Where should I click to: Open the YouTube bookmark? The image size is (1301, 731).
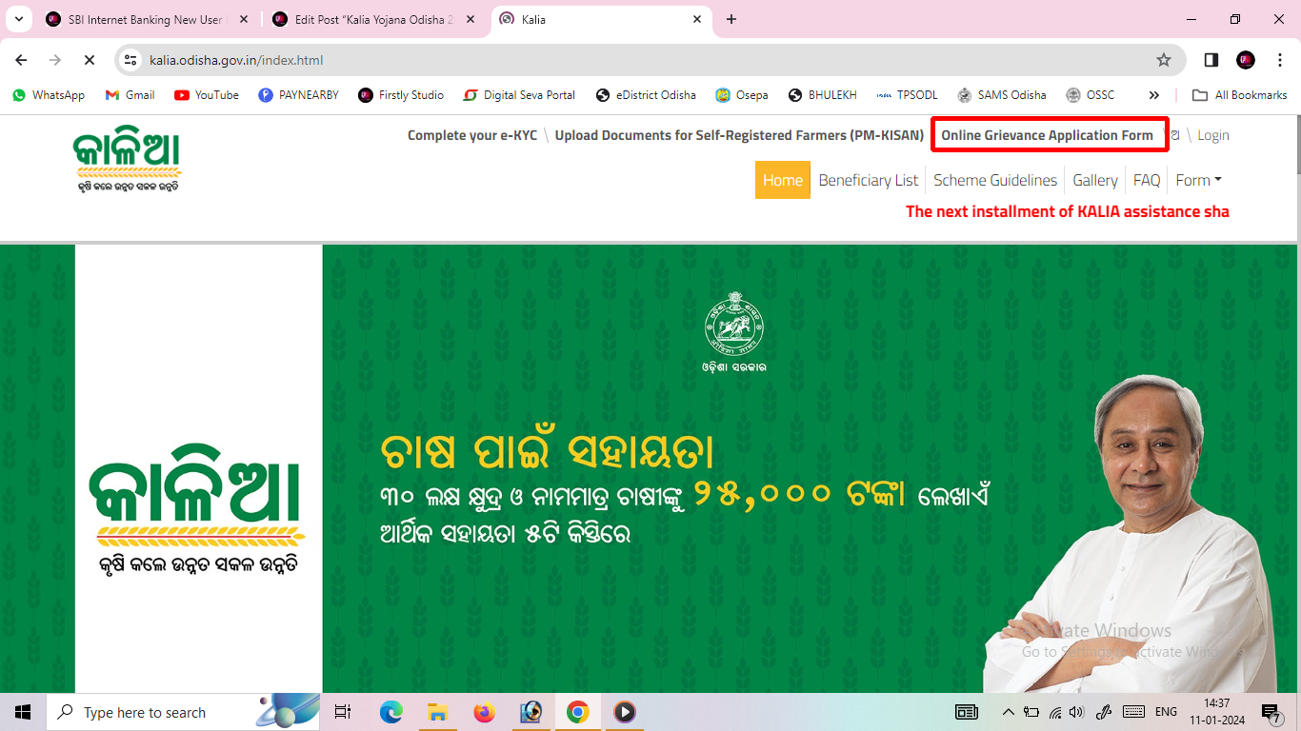[x=206, y=94]
